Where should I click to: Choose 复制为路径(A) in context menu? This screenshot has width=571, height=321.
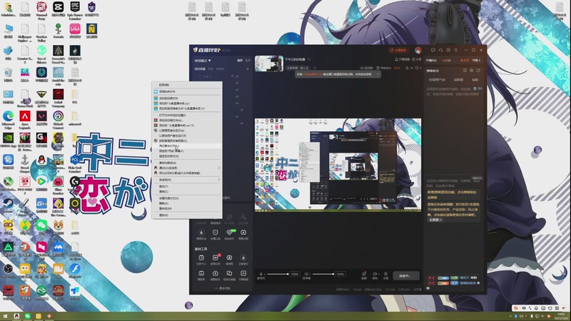click(x=187, y=163)
